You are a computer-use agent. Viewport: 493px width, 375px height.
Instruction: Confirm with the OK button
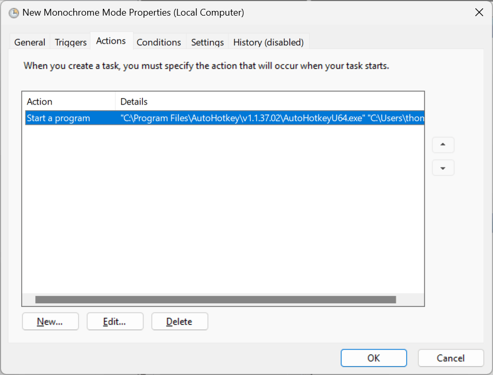[x=374, y=358]
